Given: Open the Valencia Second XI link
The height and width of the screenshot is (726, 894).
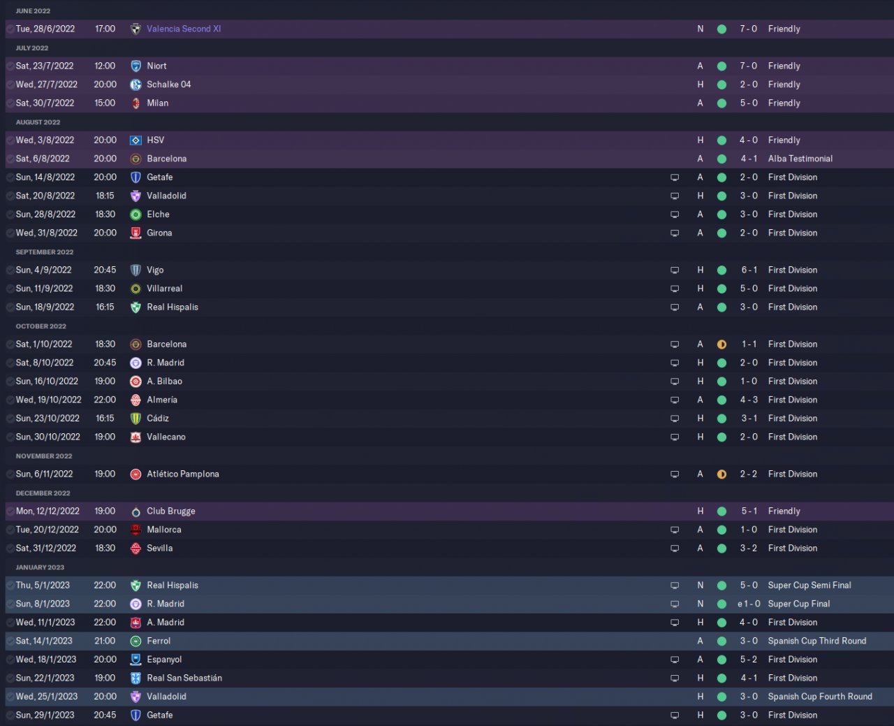Looking at the screenshot, I should coord(184,29).
